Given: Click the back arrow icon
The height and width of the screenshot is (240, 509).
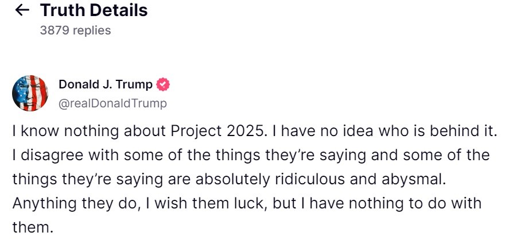Looking at the screenshot, I should click(22, 10).
